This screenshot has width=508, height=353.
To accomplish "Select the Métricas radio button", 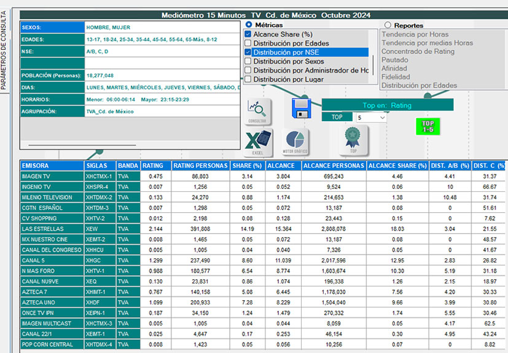I will tap(249, 25).
